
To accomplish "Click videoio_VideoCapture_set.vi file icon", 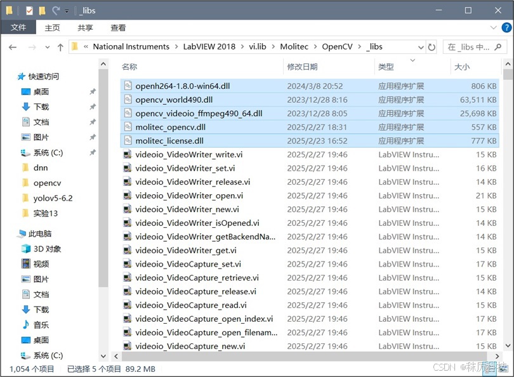I will (x=127, y=264).
